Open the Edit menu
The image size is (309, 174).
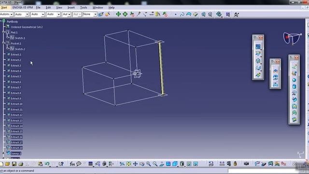point(48,8)
